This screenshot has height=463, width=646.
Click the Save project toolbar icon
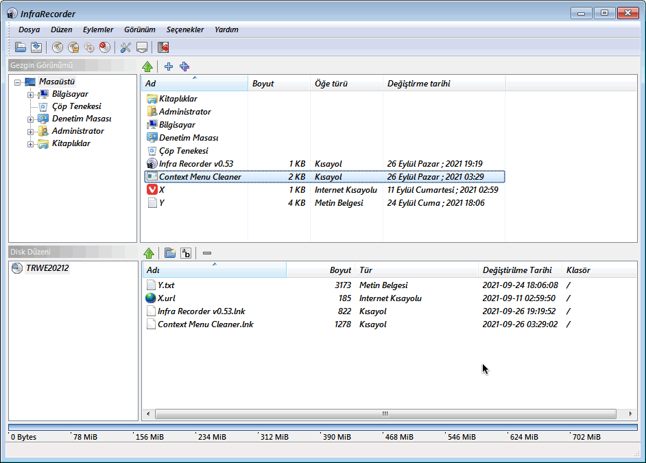[36, 47]
